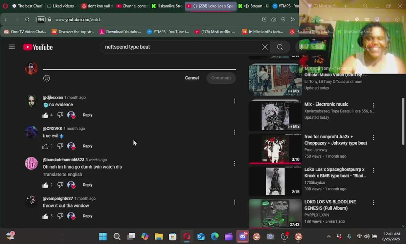Open Download Youtube bookmark

point(120,32)
